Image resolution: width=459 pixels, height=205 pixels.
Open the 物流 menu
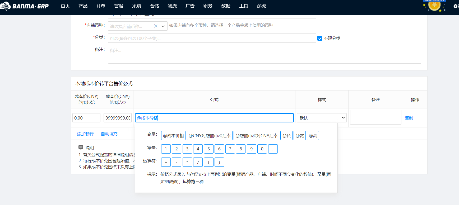(172, 6)
